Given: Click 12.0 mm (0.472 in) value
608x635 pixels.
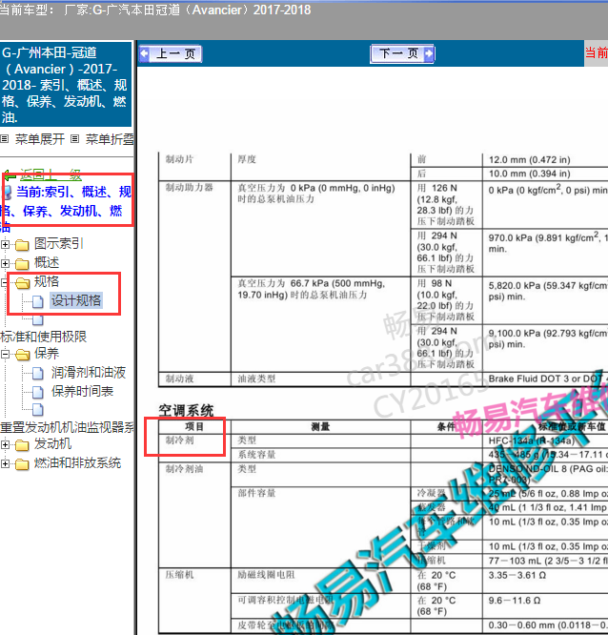Looking at the screenshot, I should pos(530,159).
